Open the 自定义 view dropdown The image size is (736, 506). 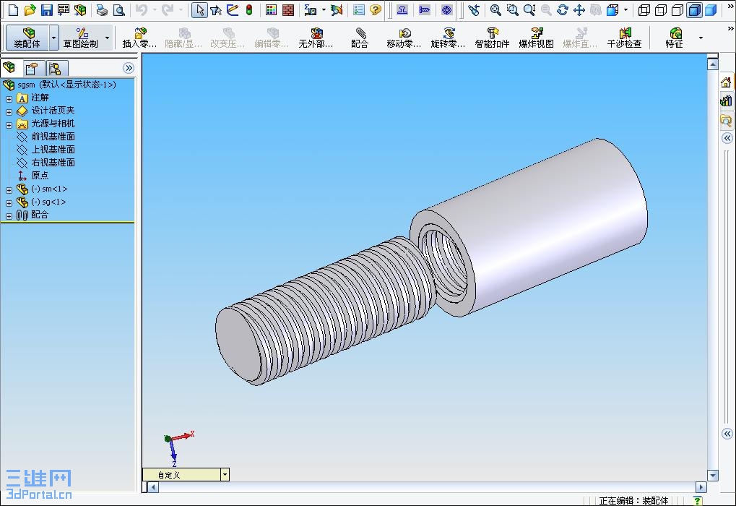[225, 474]
